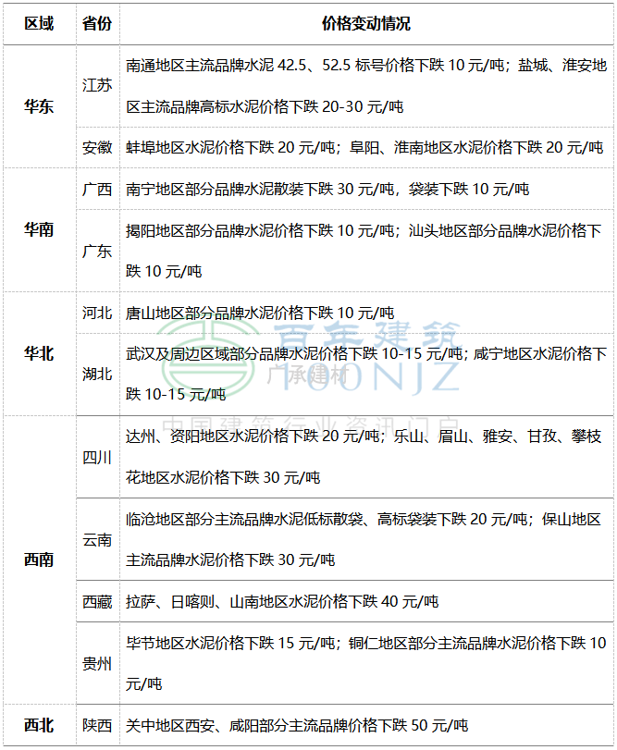Select the 华北 region cell
617x750 pixels.
(39, 353)
